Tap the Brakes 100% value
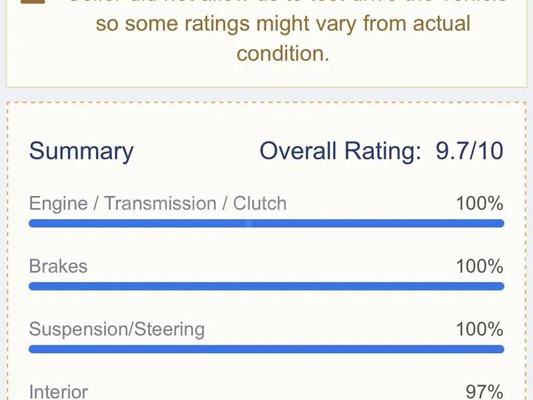Image resolution: width=533 pixels, height=400 pixels. (479, 266)
